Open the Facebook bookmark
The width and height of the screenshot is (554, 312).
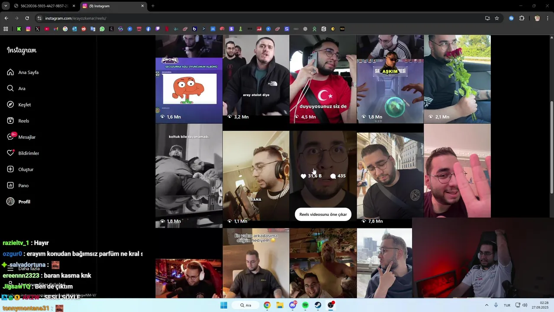click(148, 29)
